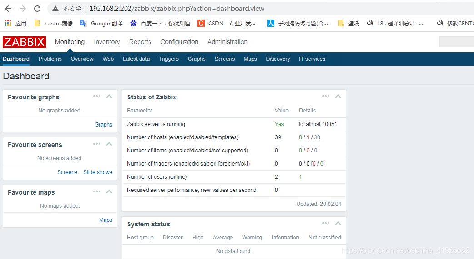The height and width of the screenshot is (259, 474).
Task: Click total hosts value 39
Action: point(278,137)
